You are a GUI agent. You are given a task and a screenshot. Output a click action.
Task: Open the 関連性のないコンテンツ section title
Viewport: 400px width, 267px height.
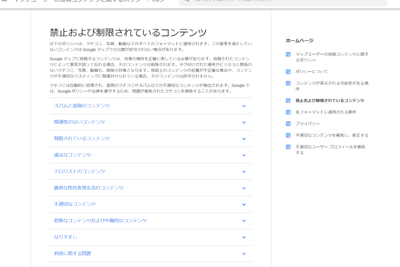[x=79, y=122]
